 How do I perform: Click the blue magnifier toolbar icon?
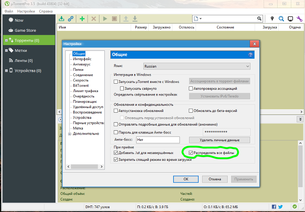(281, 19)
